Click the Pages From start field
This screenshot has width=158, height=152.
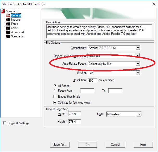87,91
